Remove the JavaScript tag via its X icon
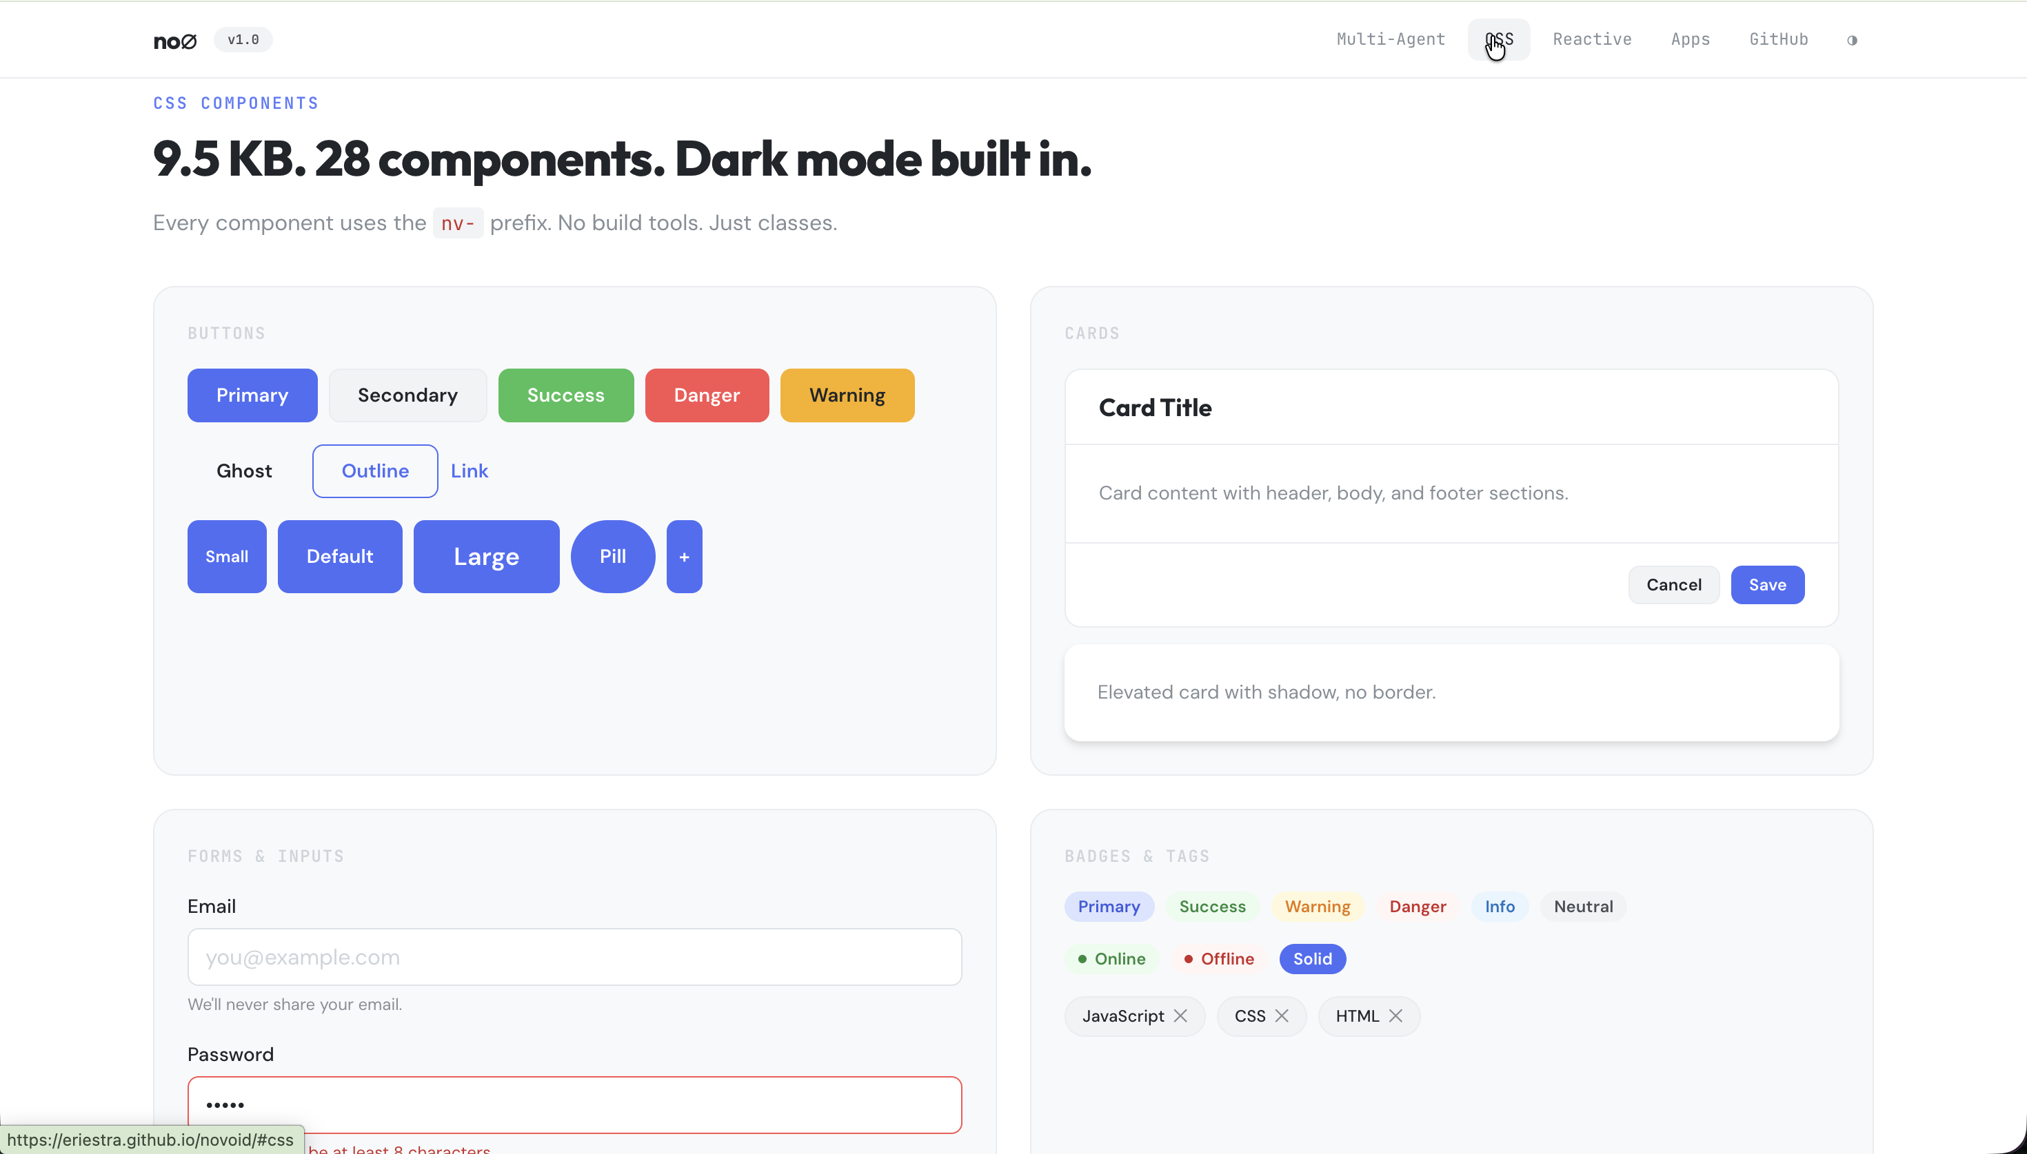This screenshot has width=2027, height=1154. click(x=1181, y=1016)
